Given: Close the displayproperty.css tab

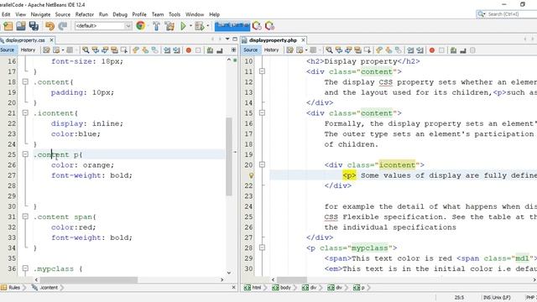Looking at the screenshot, I should [52, 40].
